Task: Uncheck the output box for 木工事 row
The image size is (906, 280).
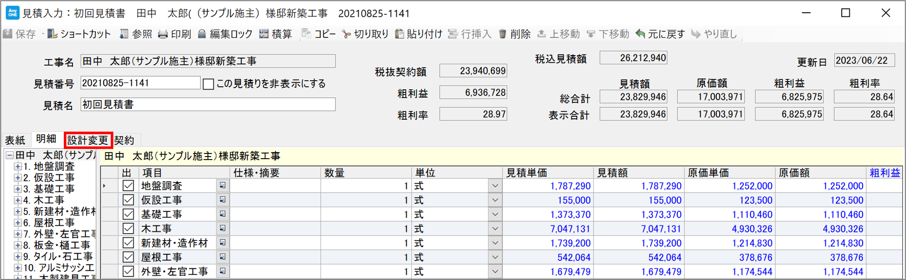Action: coord(128,229)
